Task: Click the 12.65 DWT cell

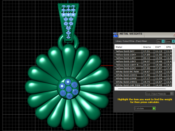Action: click(159, 72)
